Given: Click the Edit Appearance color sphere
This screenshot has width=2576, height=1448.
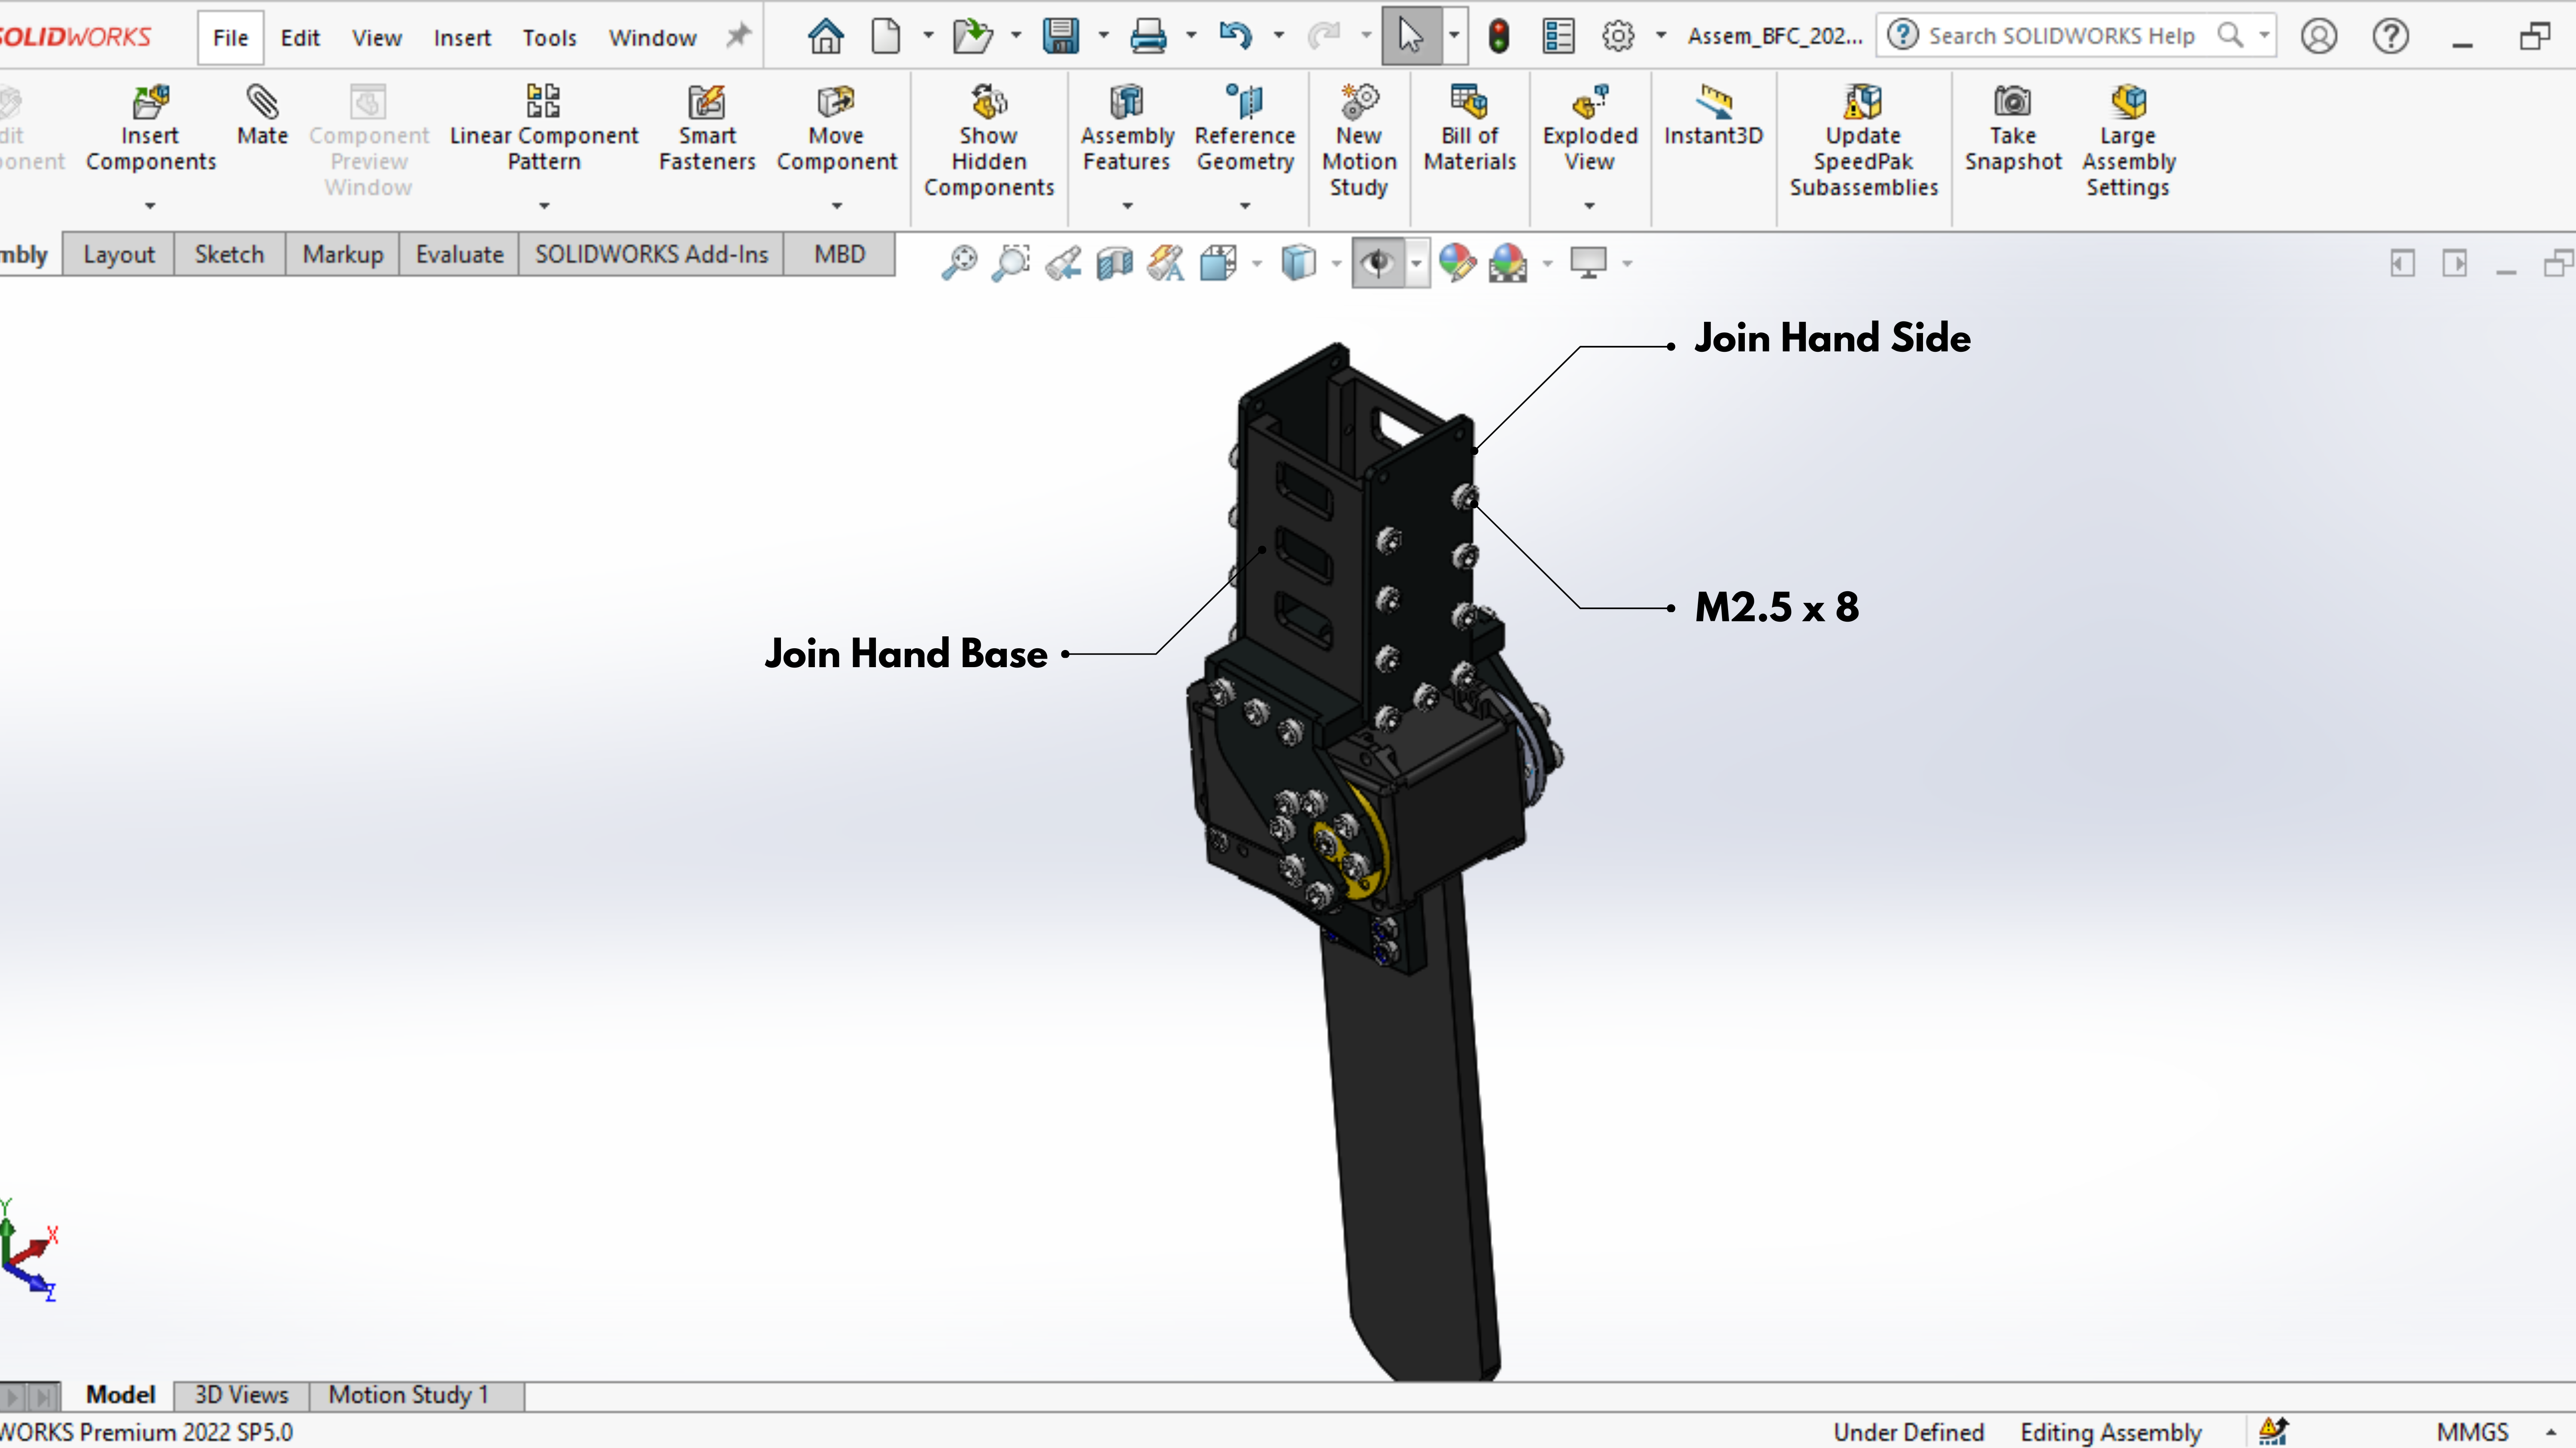Looking at the screenshot, I should 1457,263.
